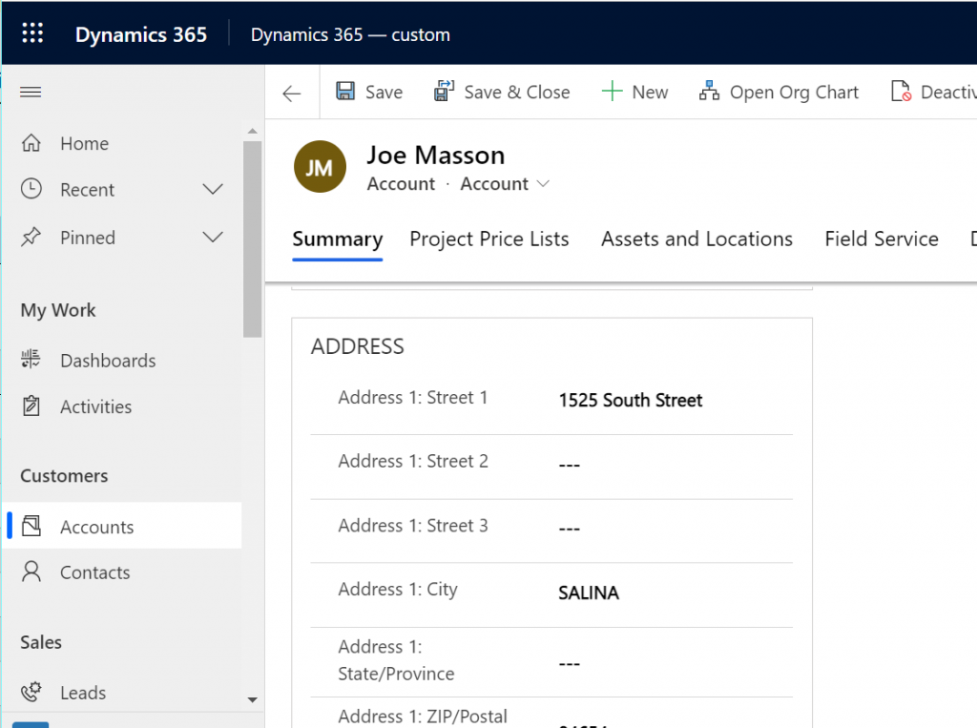This screenshot has width=977, height=728.
Task: Open the Assets and Locations tab
Action: point(696,239)
